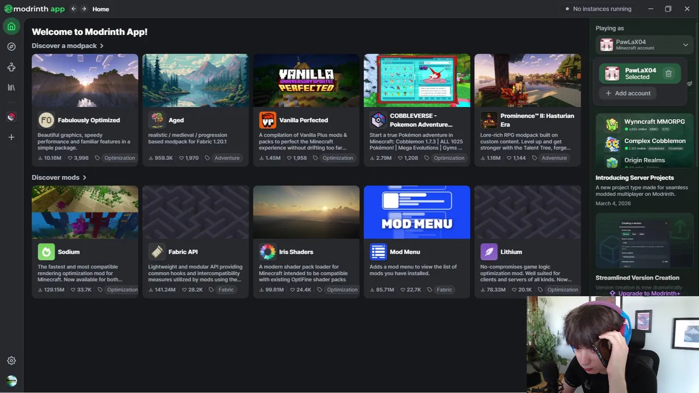Image resolution: width=699 pixels, height=393 pixels.
Task: Select the PawLaX04 Selected account entry
Action: 640,74
